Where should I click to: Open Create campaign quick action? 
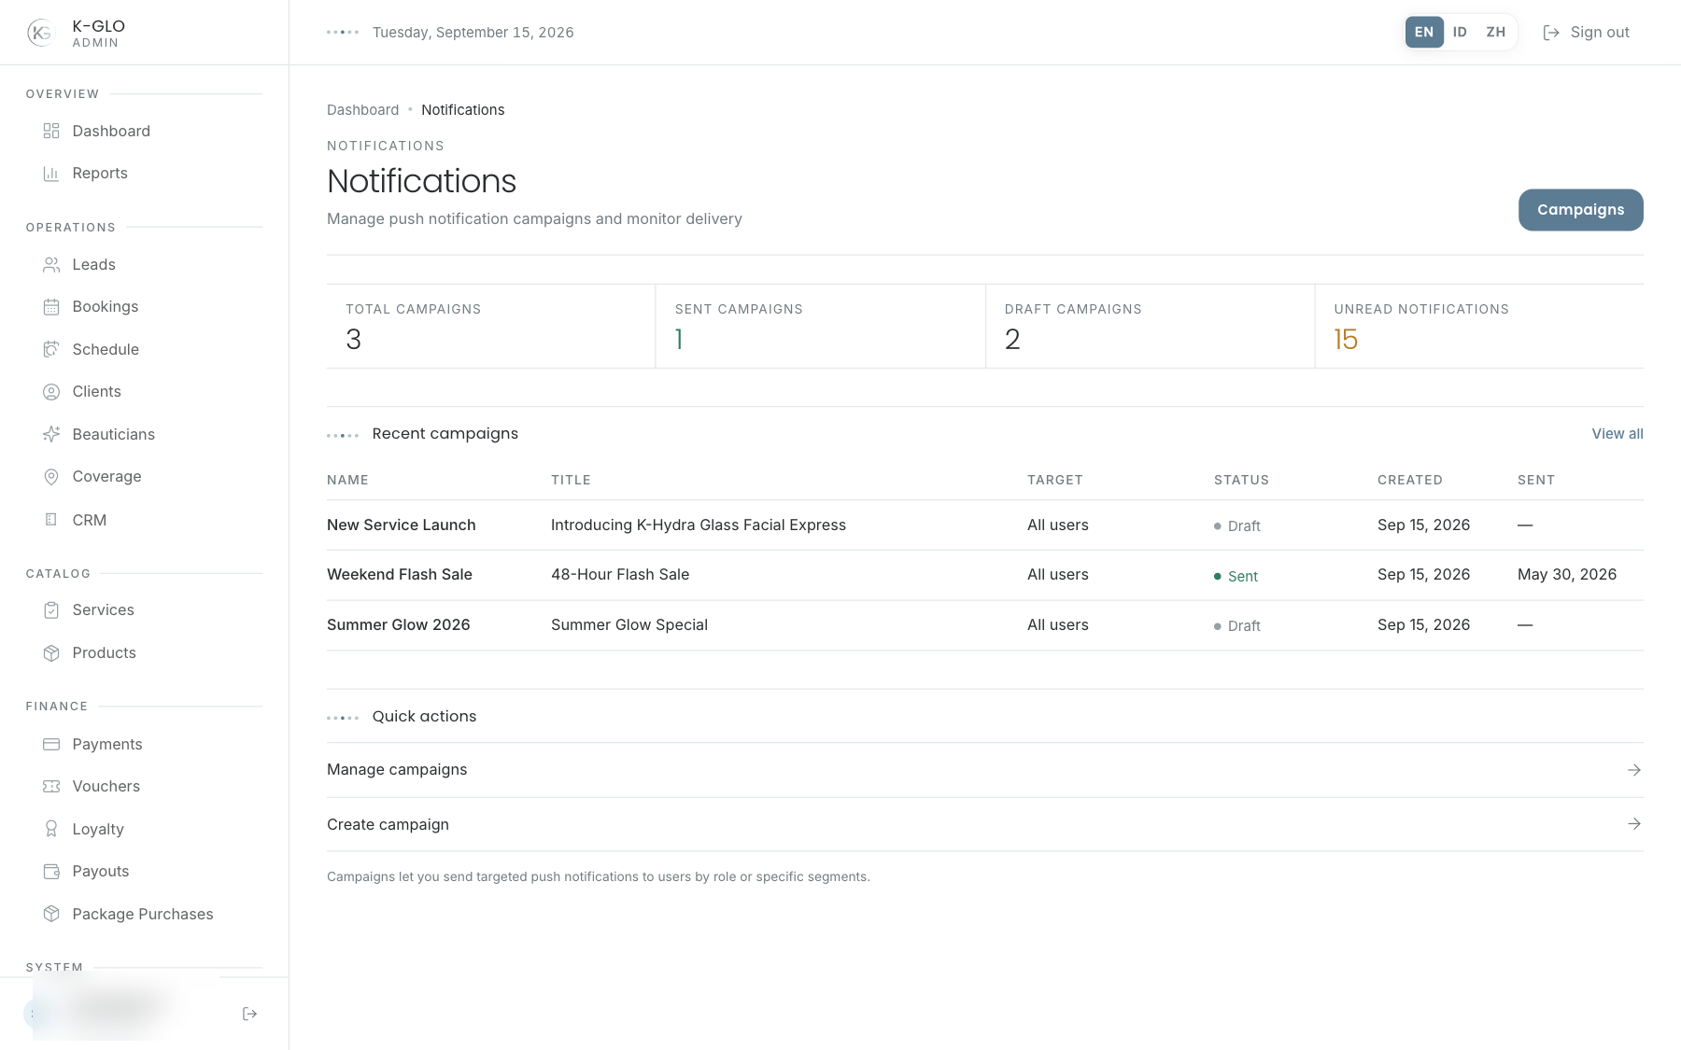click(984, 824)
